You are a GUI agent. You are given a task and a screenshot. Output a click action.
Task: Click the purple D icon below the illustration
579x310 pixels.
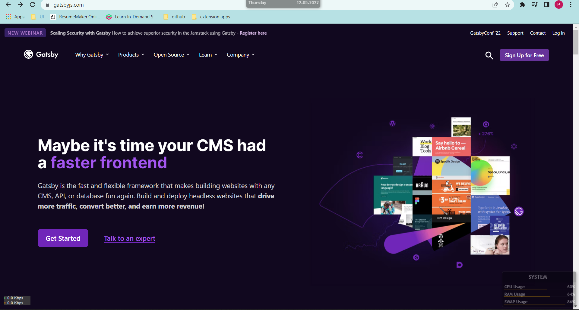point(459,265)
